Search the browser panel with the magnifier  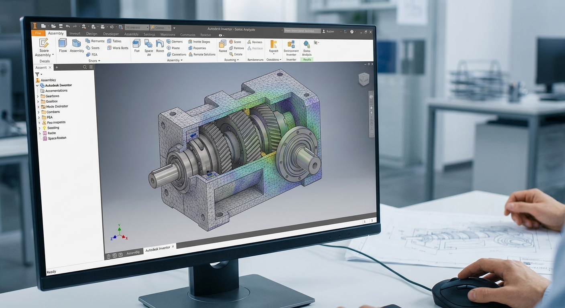pyautogui.click(x=85, y=67)
